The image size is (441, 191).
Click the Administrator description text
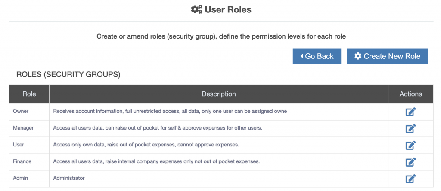[69, 178]
